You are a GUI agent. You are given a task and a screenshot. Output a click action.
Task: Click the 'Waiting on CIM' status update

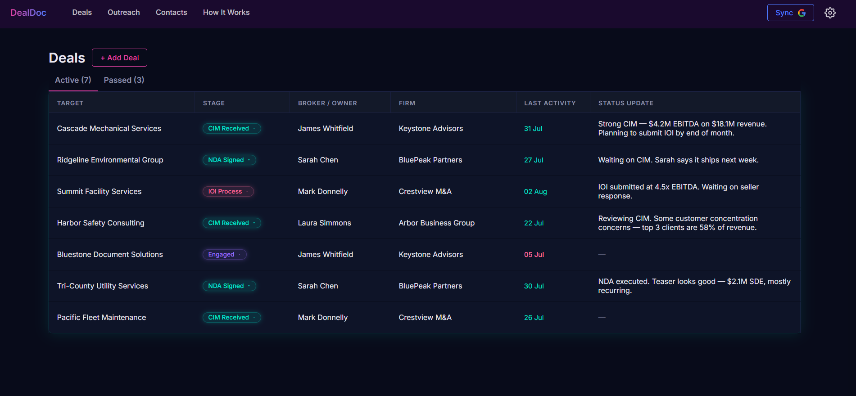tap(678, 160)
